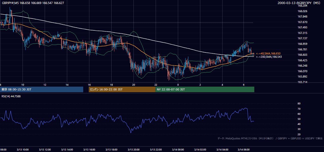Image resolution: width=324 pixels, height=152 pixels.
Task: Click hour label '10' under price chart
Action: point(23,85)
